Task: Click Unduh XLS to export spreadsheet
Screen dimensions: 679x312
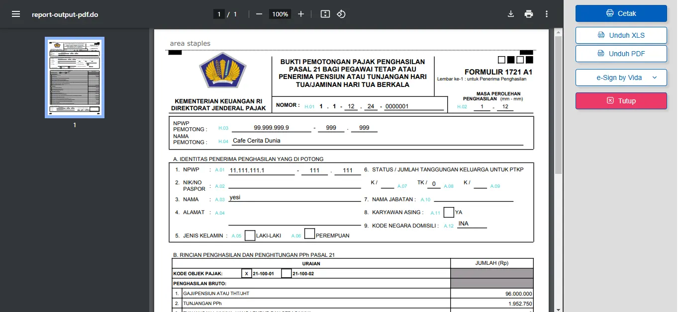Action: pos(621,35)
